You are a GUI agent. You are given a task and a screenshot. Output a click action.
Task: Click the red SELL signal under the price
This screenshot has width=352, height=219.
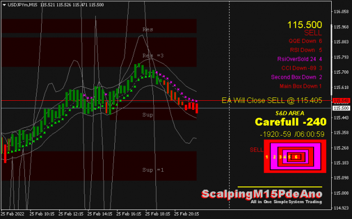(x=313, y=33)
